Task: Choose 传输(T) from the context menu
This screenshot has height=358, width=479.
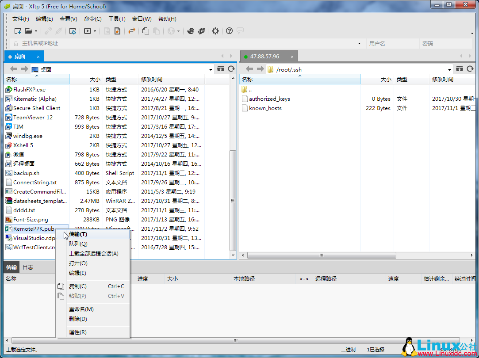Action: tap(78, 234)
